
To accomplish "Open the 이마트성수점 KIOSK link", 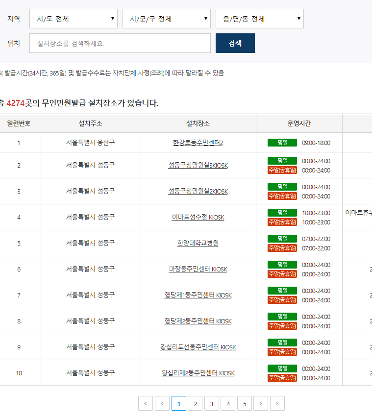I will point(198,217).
